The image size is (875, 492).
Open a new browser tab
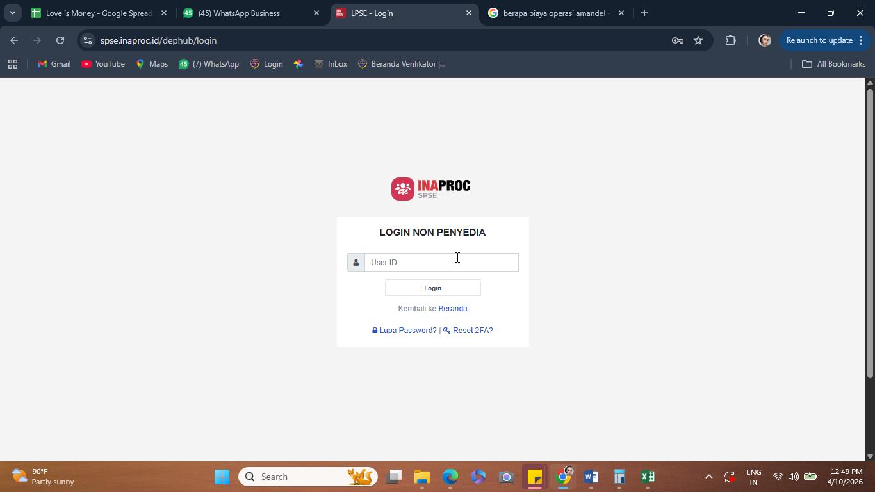point(644,13)
